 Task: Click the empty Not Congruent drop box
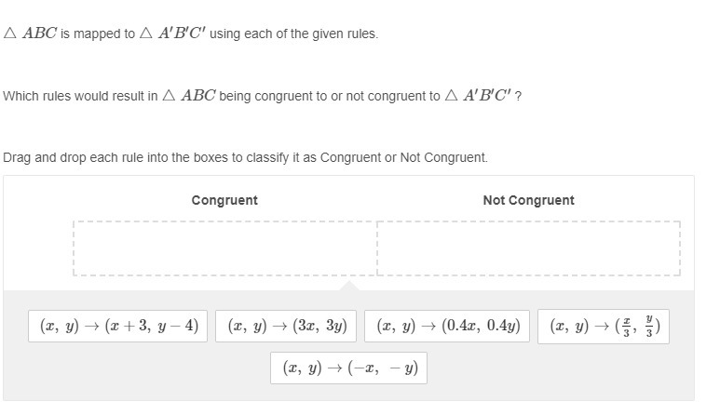528,248
